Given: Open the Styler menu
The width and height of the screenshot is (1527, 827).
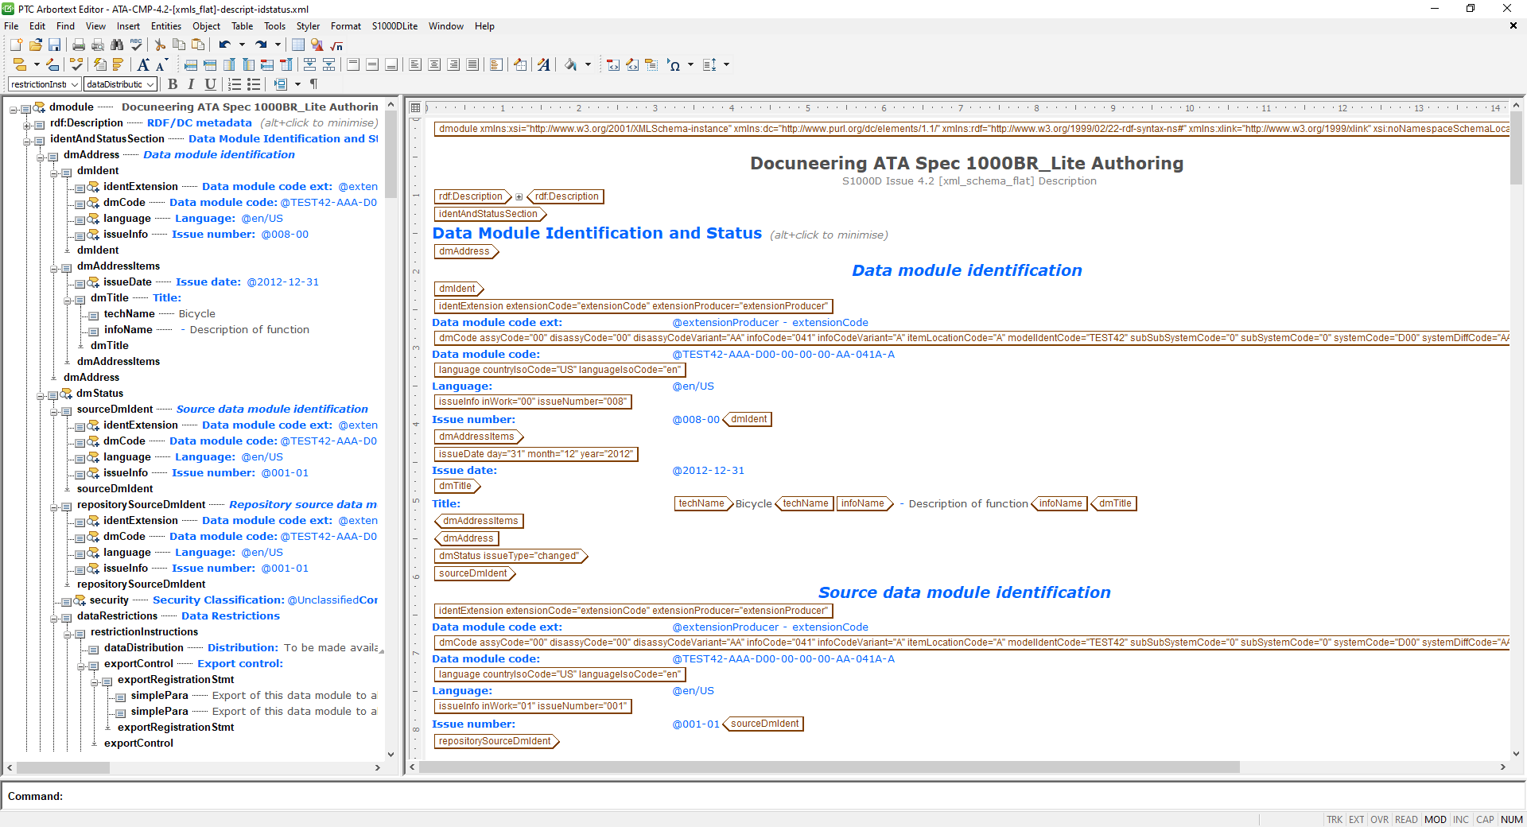Looking at the screenshot, I should point(308,26).
